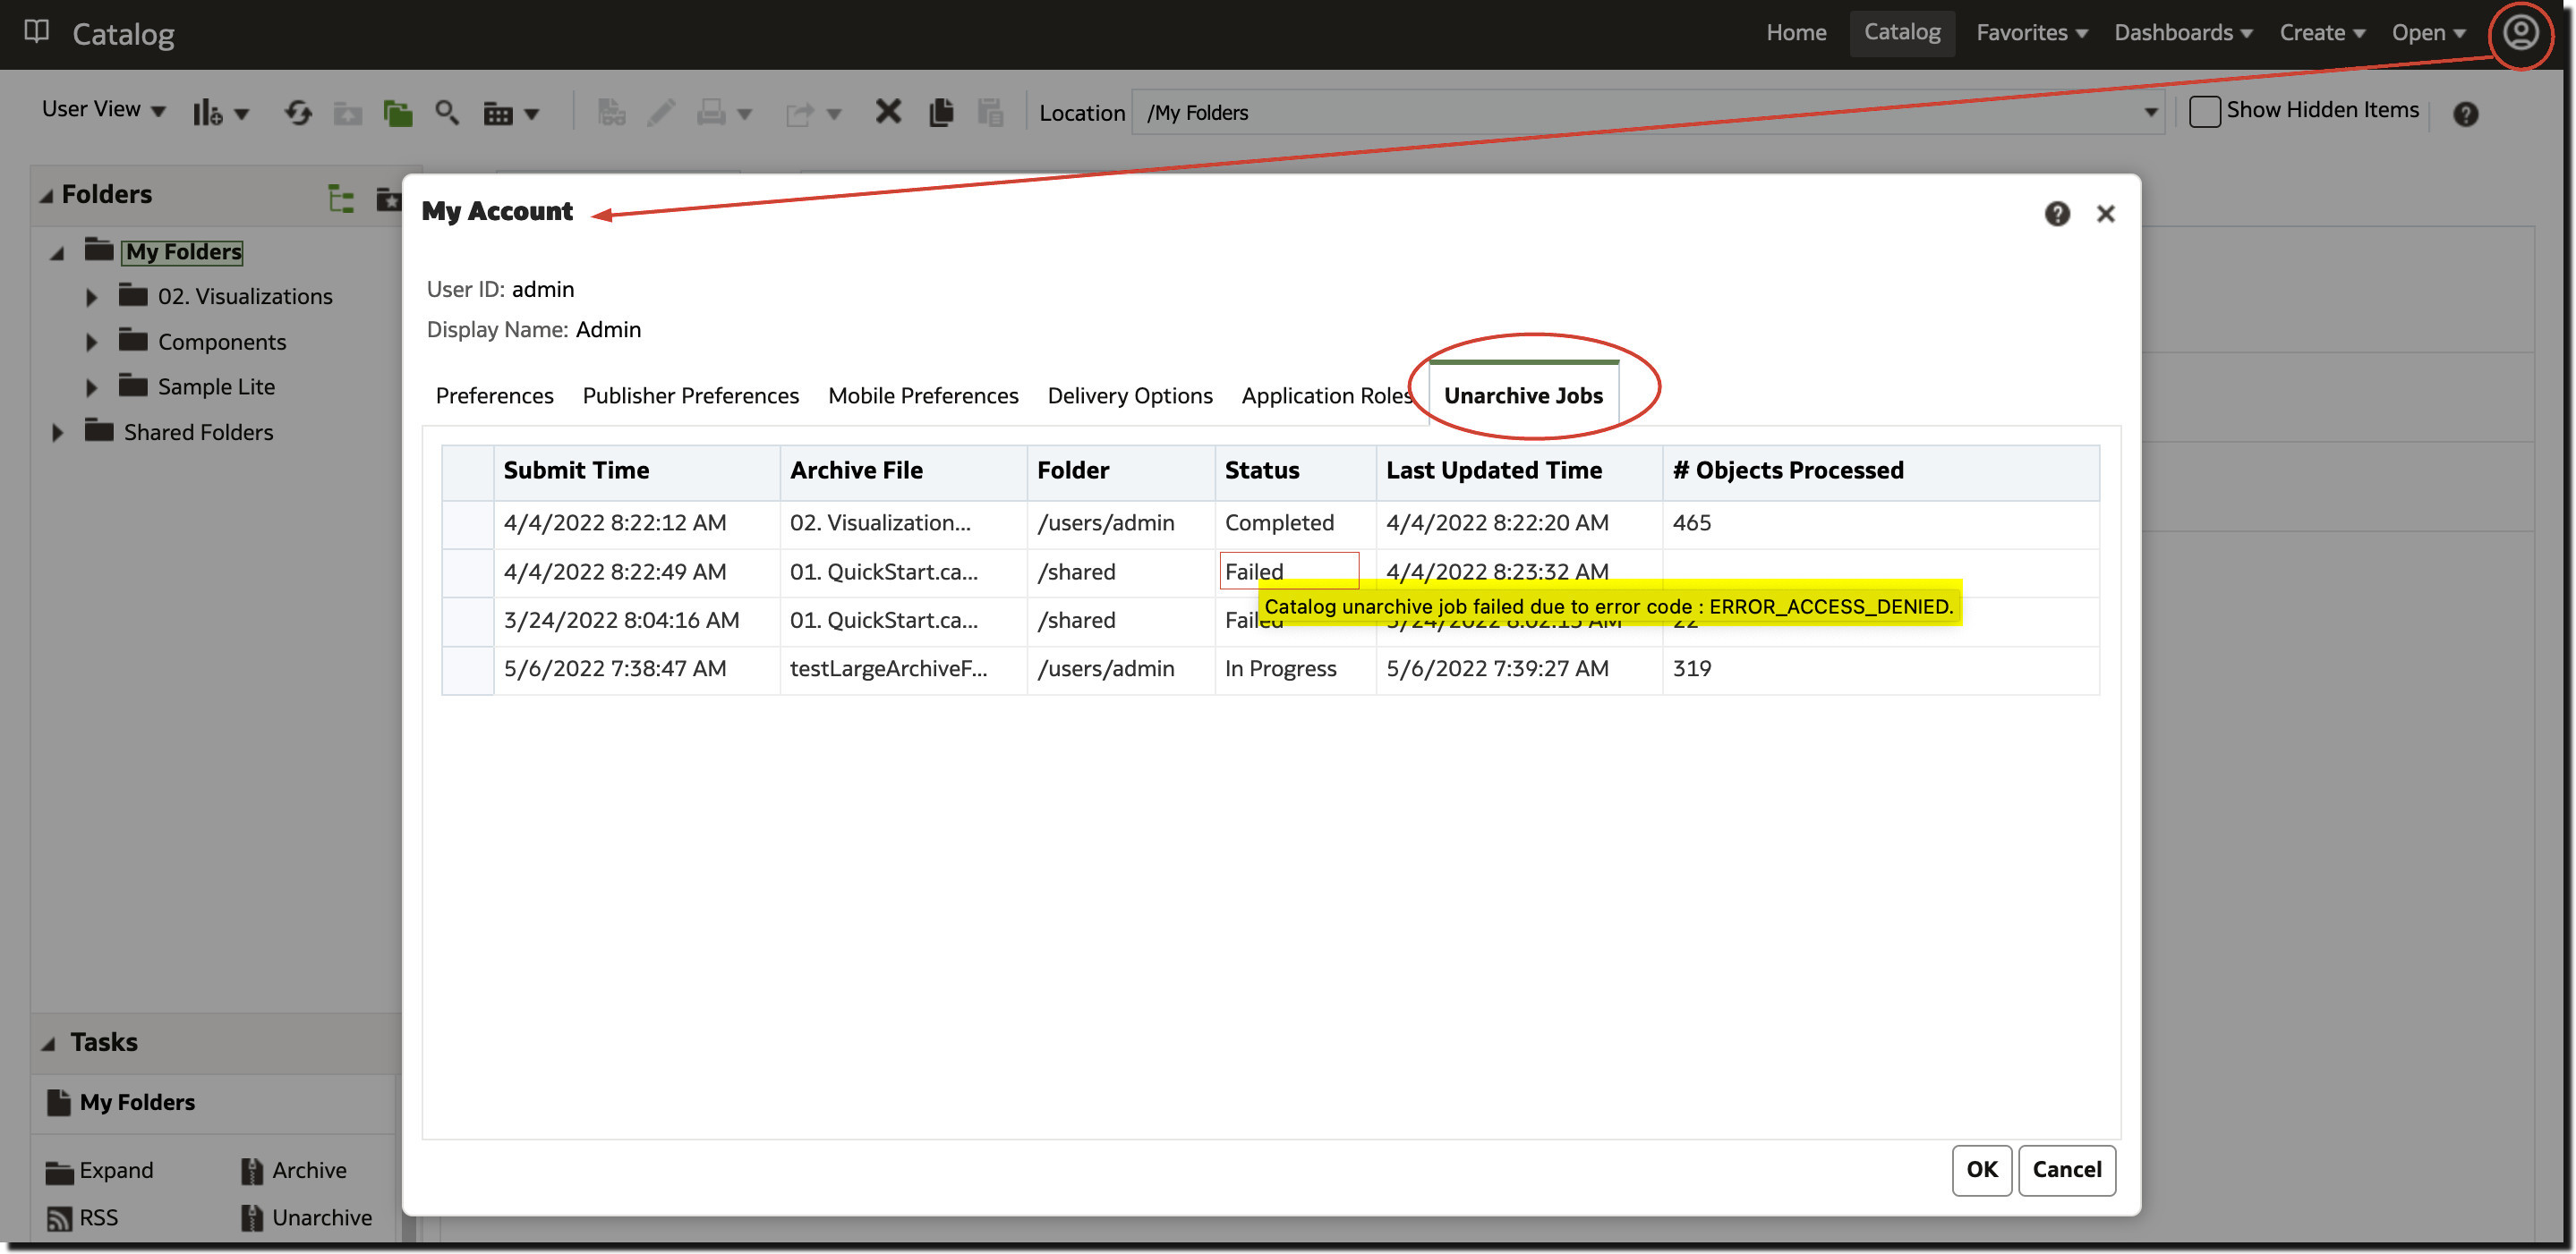Click the Refresh toolbar icon
Screen dimensions: 2576x1254
[297, 113]
